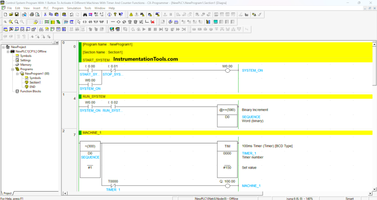Click the Undo toolbar icon
The height and width of the screenshot is (200, 377).
(71, 15)
